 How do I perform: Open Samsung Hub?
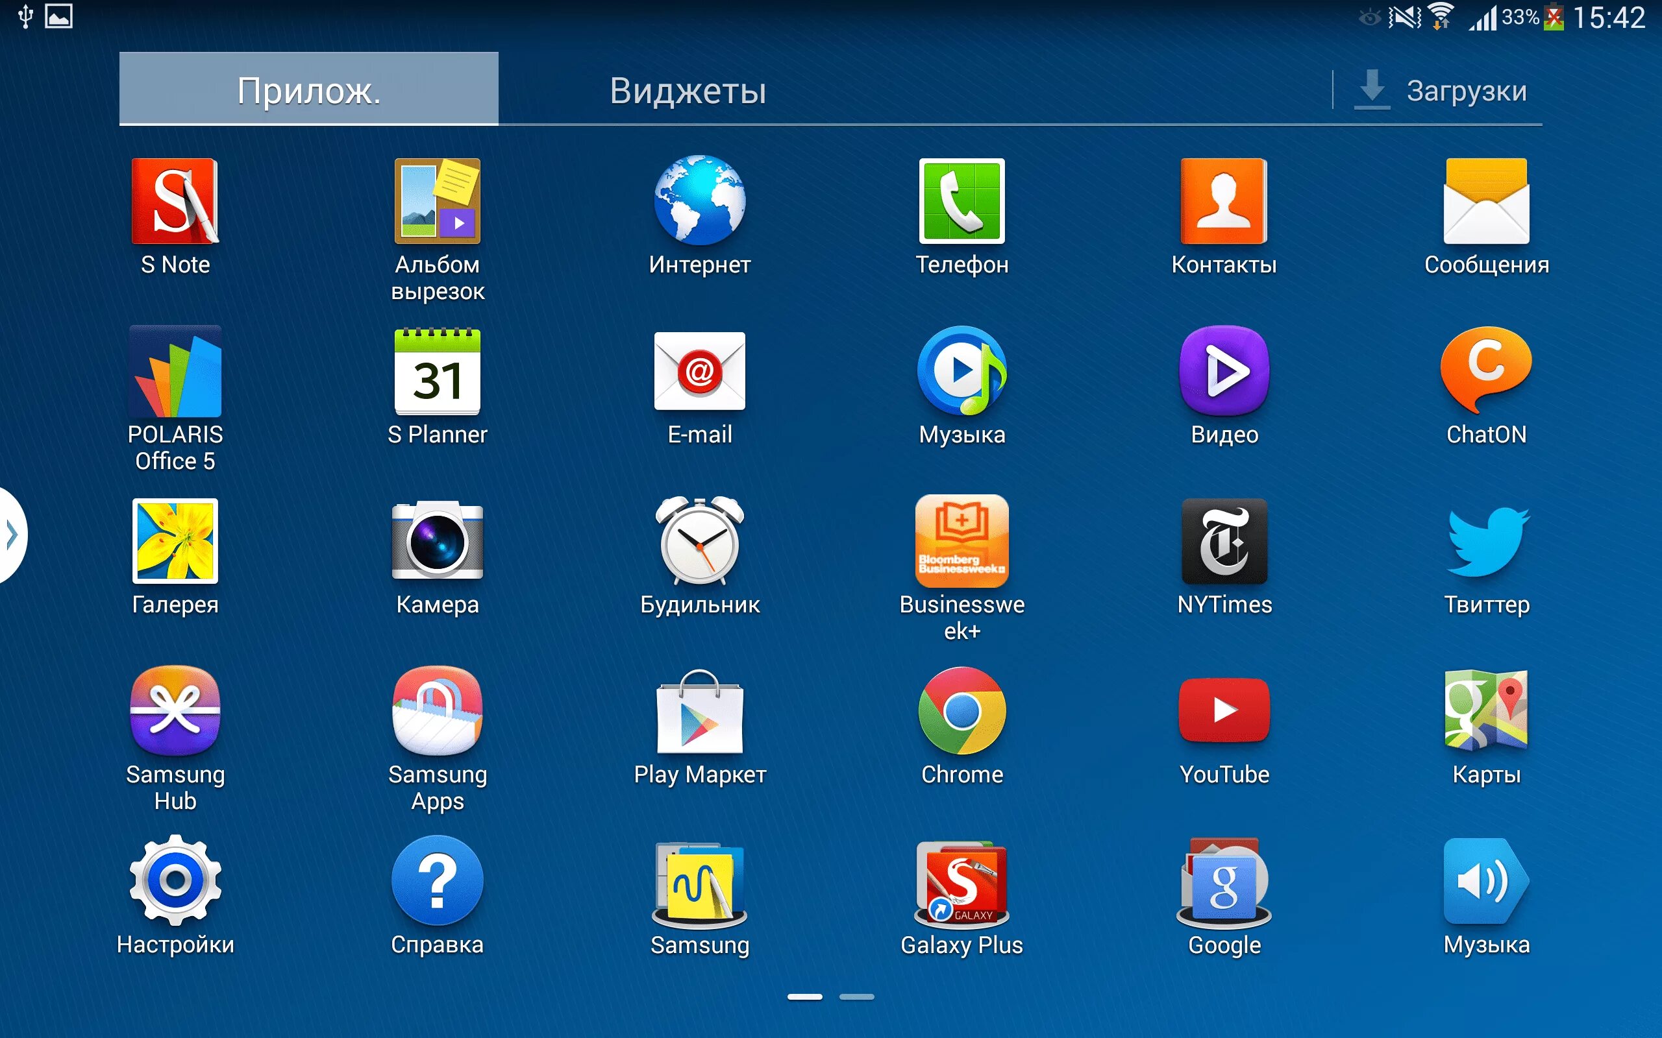pos(175,711)
